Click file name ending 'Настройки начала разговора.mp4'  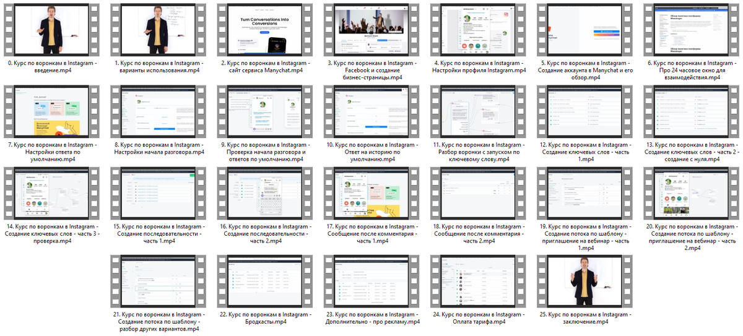158,149
